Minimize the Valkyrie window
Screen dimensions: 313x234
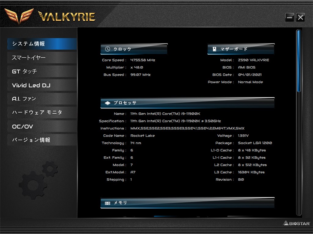tap(290, 17)
